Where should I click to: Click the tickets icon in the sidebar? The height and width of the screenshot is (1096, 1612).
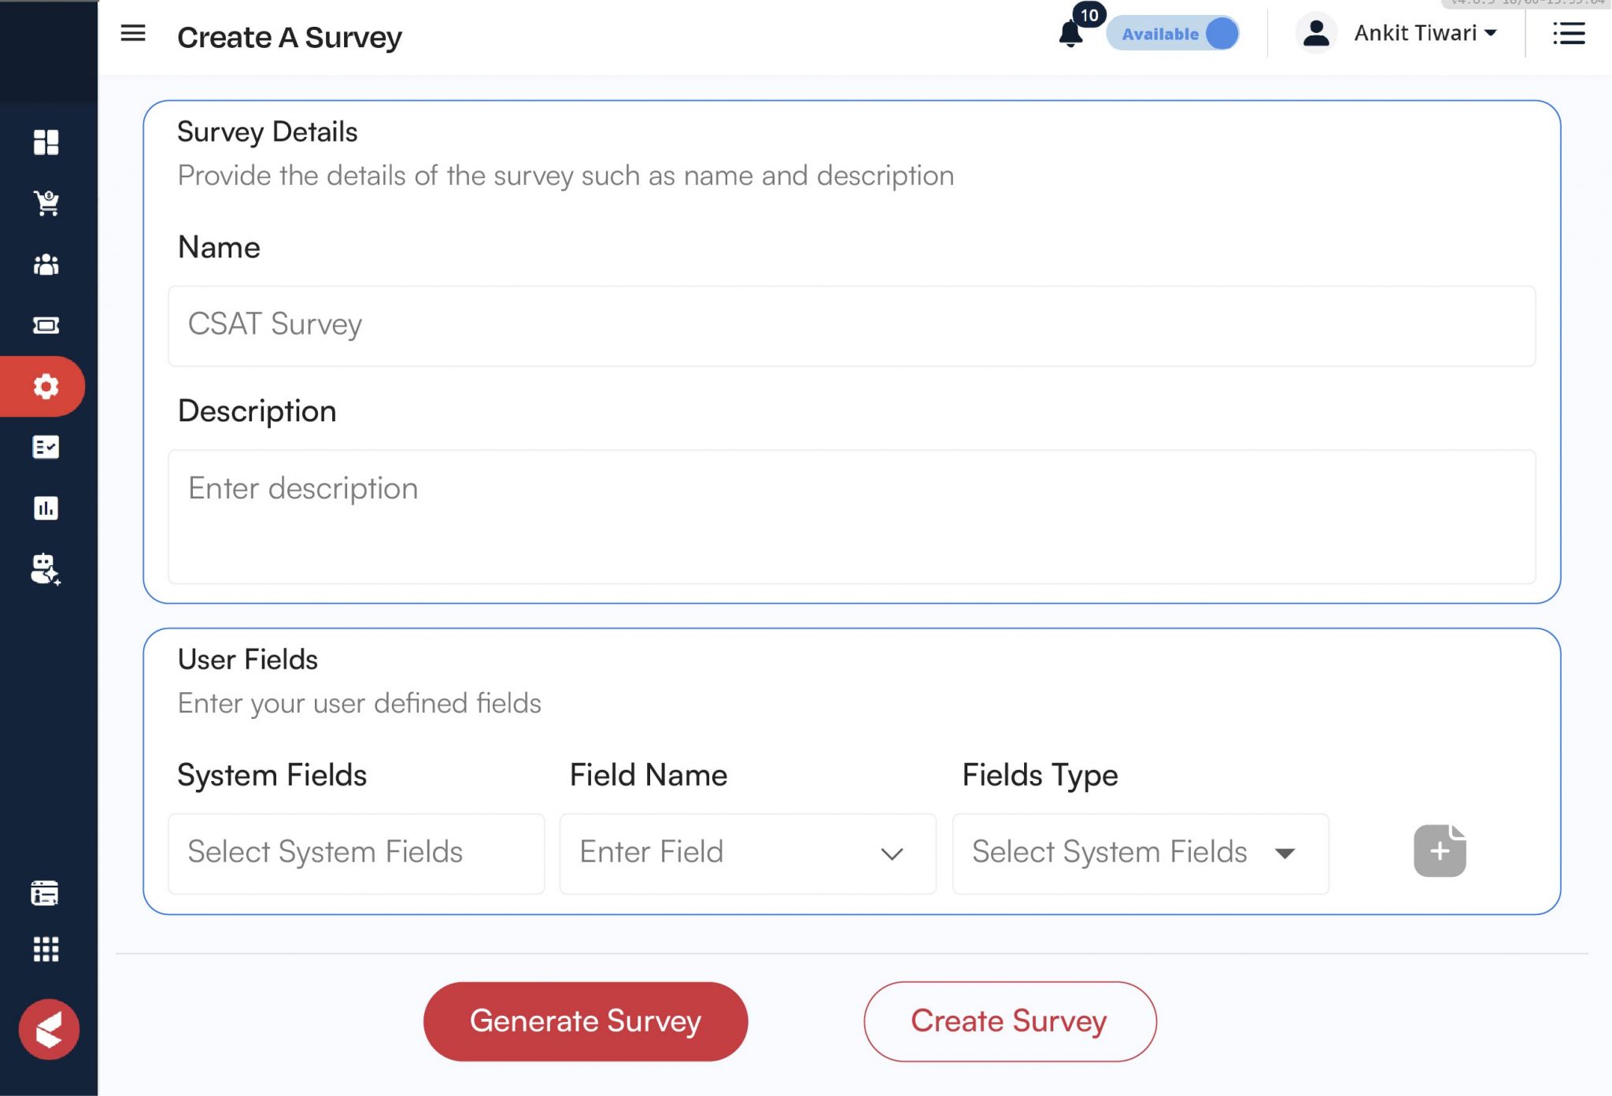click(x=47, y=325)
